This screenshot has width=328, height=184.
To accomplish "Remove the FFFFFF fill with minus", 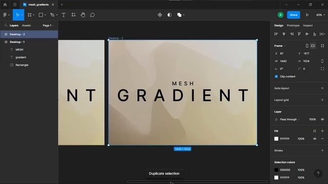I will [x=322, y=139].
